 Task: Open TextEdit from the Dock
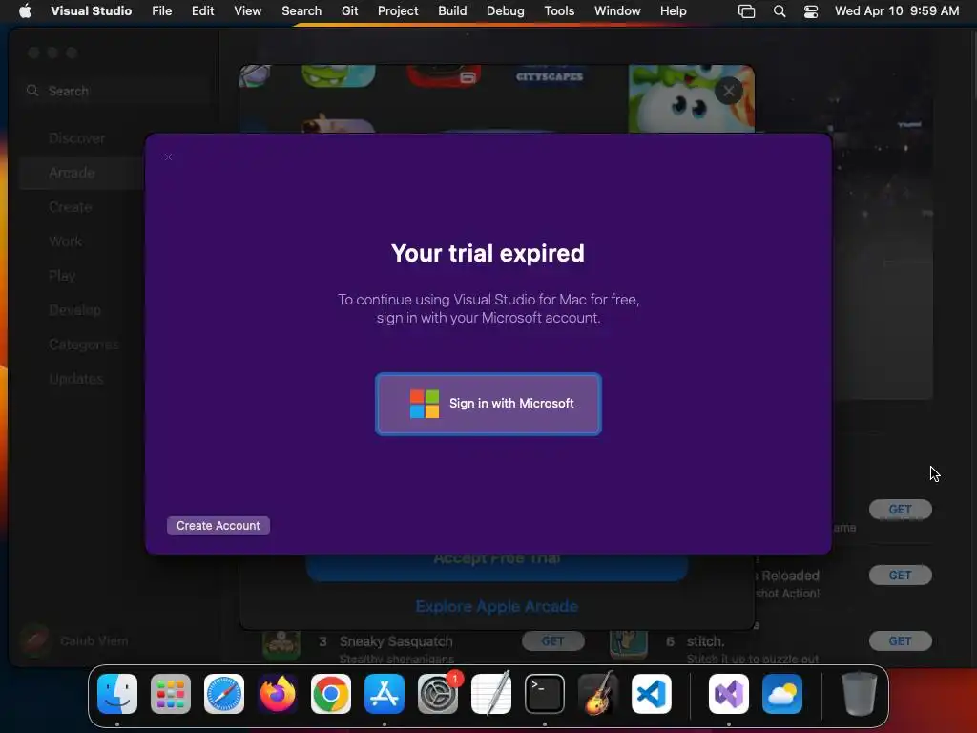(x=491, y=694)
